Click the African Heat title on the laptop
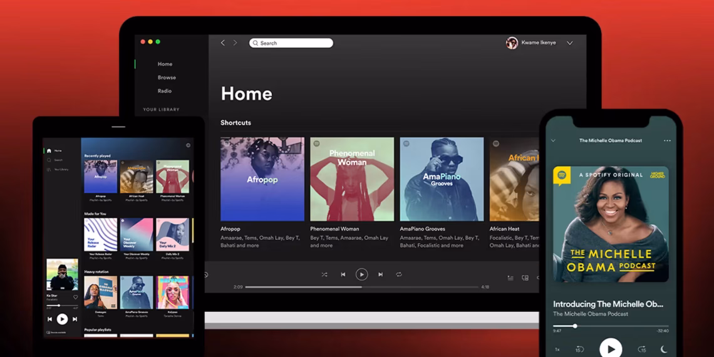Viewport: 714px width, 357px height. click(504, 229)
